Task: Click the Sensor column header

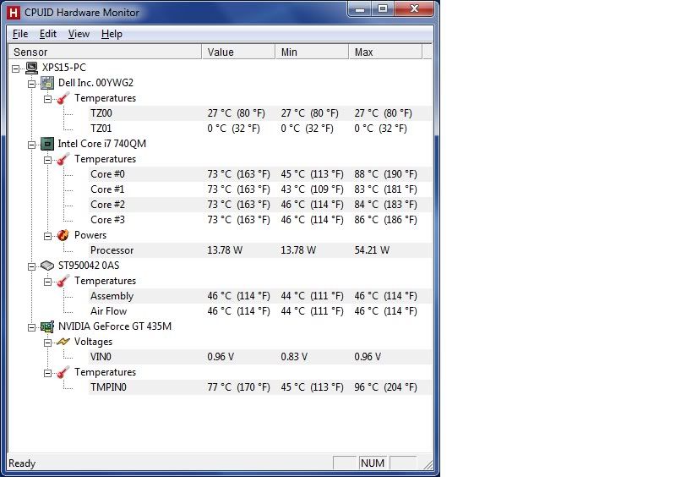Action: (x=105, y=52)
